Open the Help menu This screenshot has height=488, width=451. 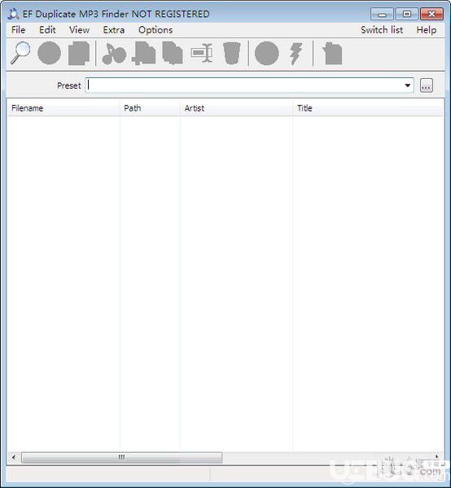427,30
